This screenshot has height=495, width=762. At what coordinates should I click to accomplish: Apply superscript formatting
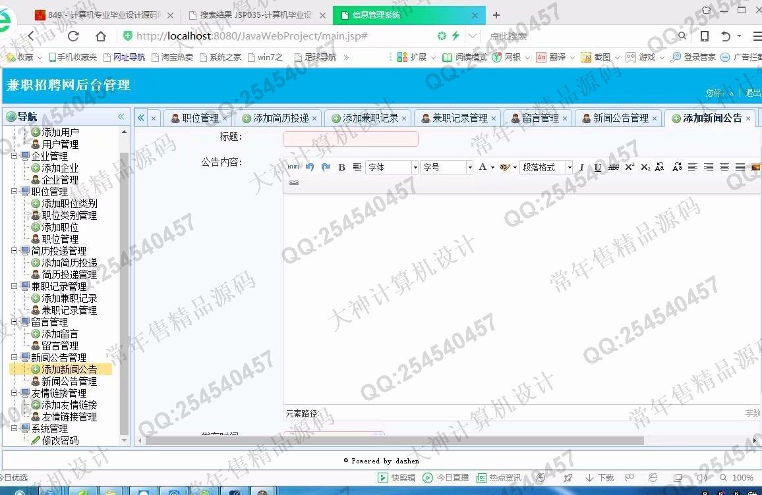(x=630, y=167)
